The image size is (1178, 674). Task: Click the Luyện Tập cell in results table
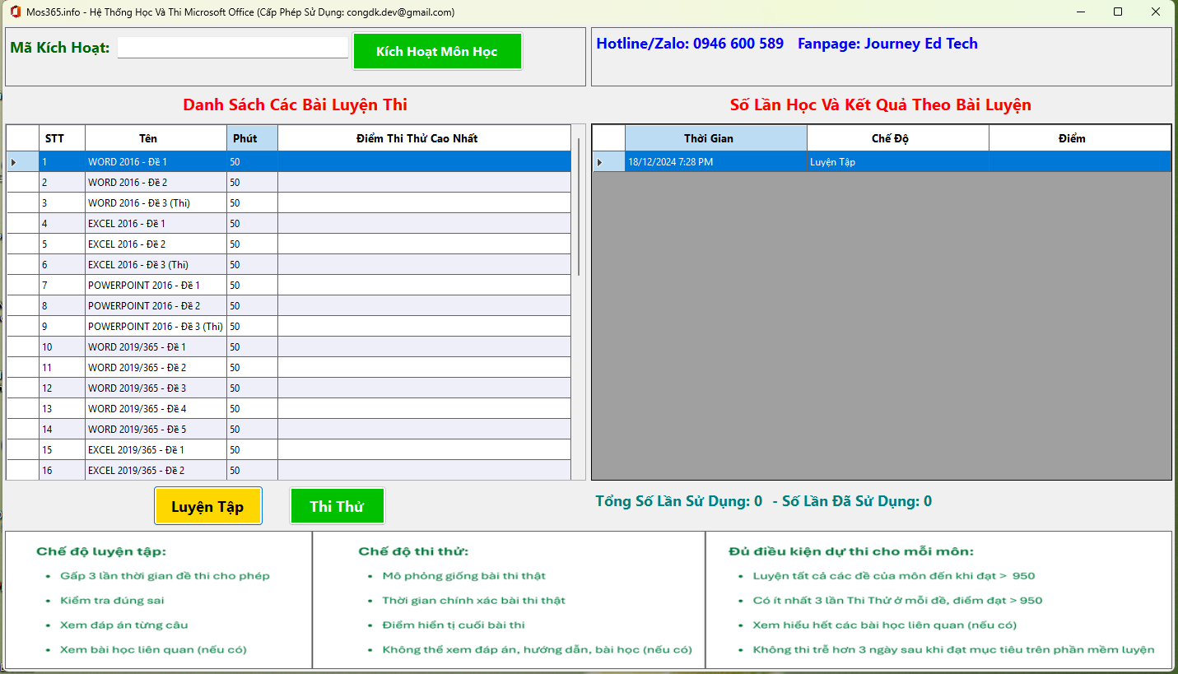897,162
